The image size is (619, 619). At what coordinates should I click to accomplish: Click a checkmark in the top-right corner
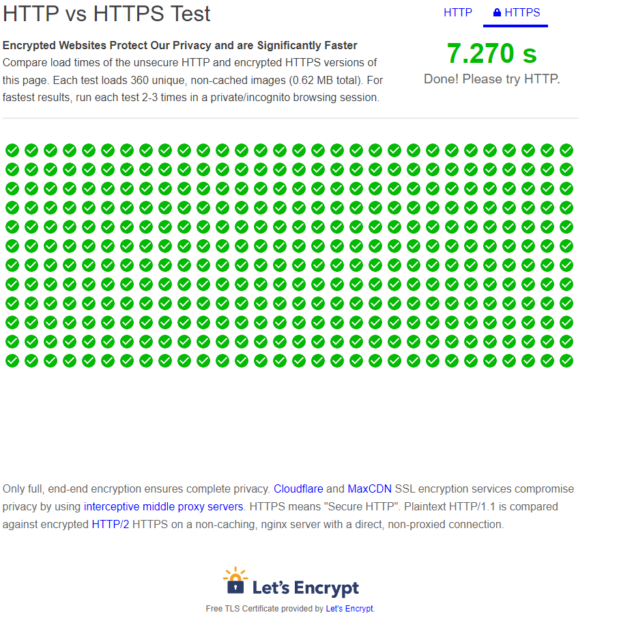[566, 150]
